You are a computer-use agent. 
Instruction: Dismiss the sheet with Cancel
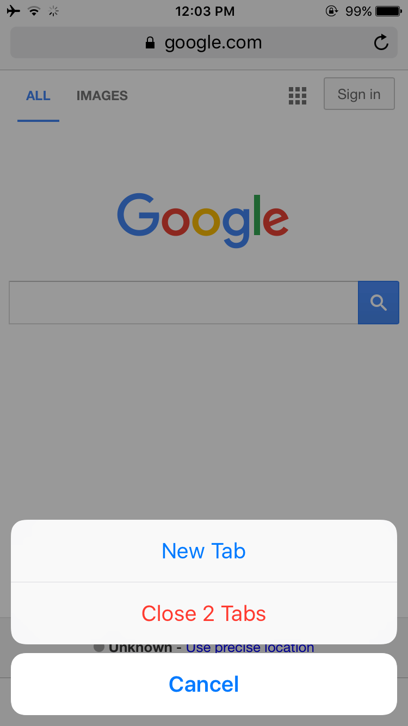(204, 684)
